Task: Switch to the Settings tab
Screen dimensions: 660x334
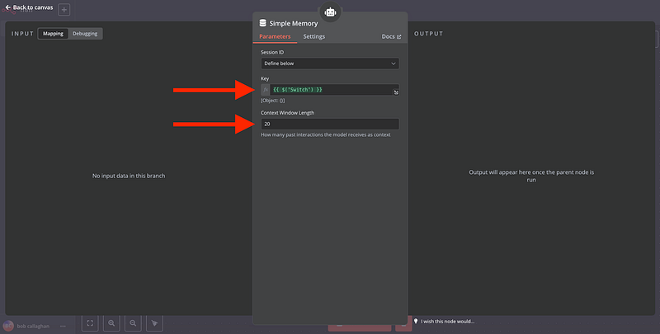Action: [x=313, y=37]
